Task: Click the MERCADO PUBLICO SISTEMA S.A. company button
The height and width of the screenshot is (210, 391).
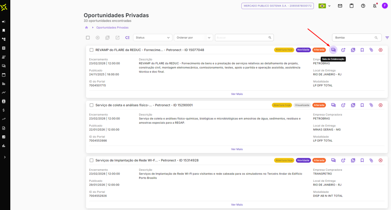Action: (x=278, y=6)
